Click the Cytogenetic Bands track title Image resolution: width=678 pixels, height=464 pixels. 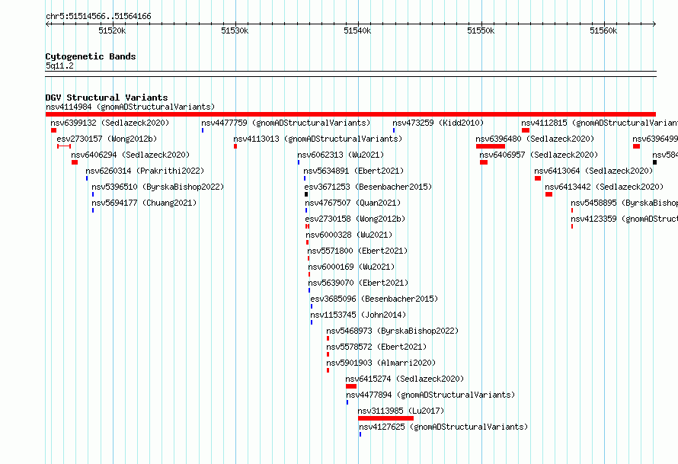click(91, 56)
